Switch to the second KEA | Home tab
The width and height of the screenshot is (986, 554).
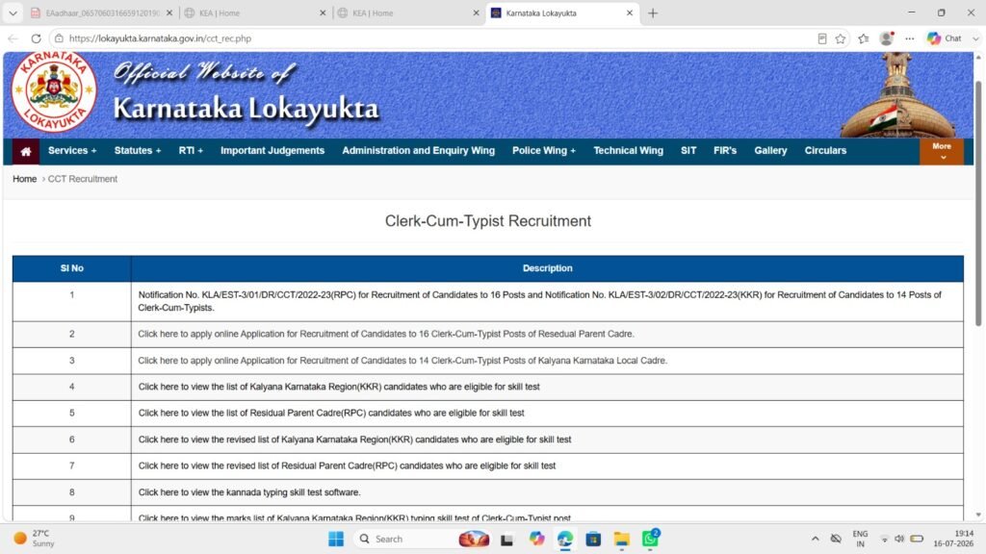click(408, 13)
